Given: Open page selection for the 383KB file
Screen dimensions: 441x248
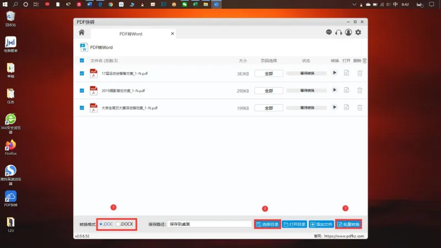Looking at the screenshot, I should pyautogui.click(x=268, y=73).
